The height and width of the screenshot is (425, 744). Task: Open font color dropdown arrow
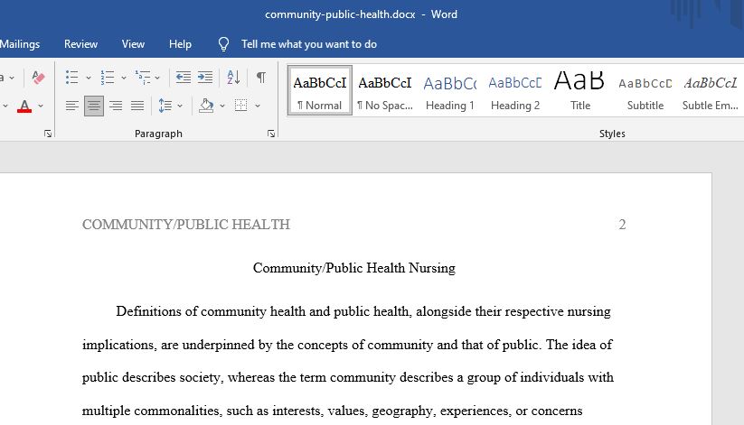pyautogui.click(x=41, y=106)
